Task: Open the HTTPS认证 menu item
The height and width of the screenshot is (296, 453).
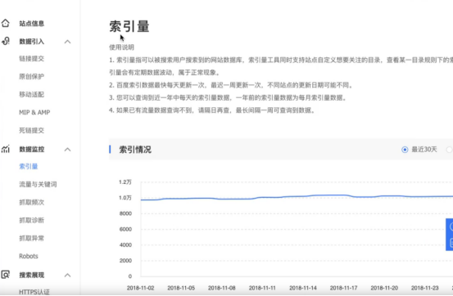Action: click(x=34, y=292)
